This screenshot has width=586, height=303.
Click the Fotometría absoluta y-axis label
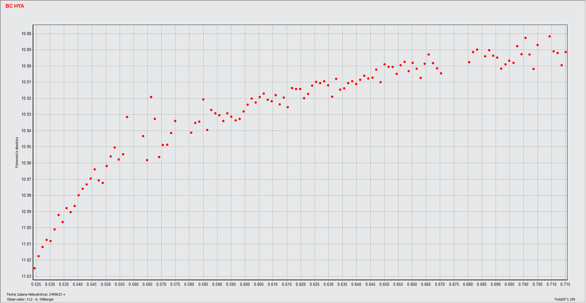(17, 152)
